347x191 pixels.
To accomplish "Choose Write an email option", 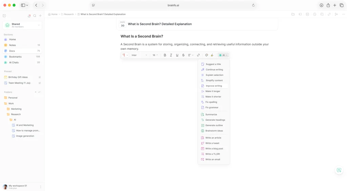I will point(213,160).
